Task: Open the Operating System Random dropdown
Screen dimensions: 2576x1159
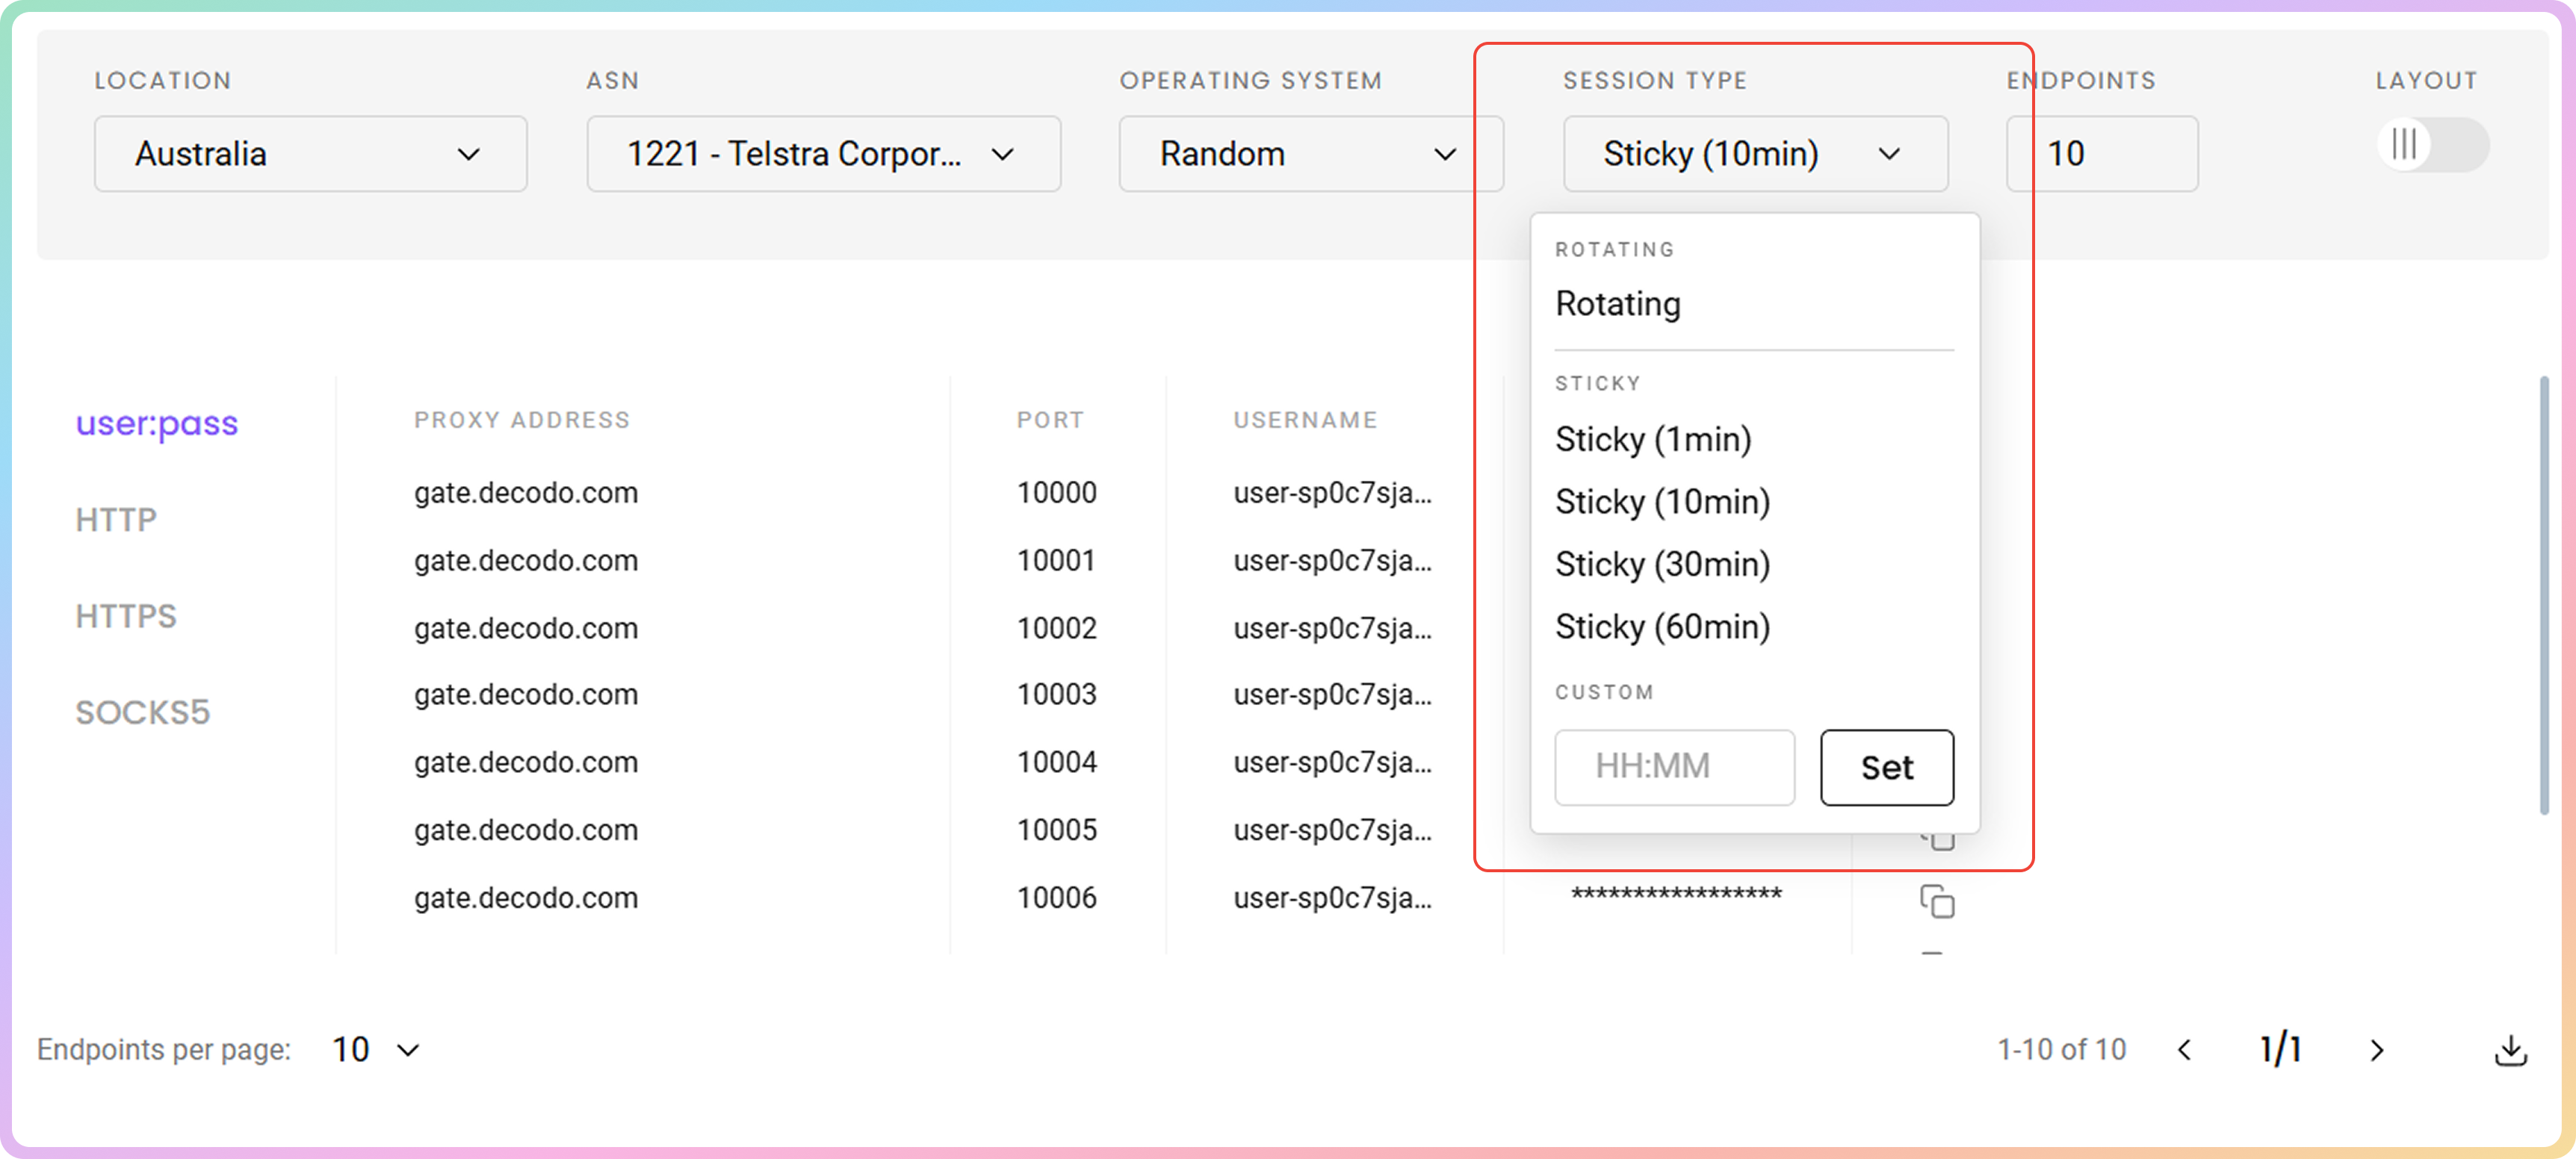Action: pos(1308,154)
